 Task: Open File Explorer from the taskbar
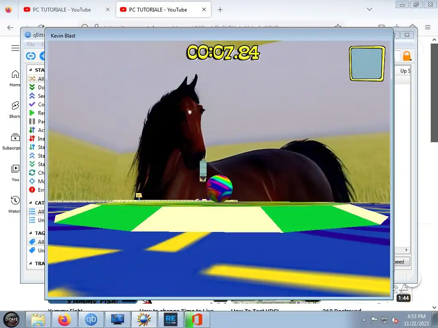tap(38, 319)
